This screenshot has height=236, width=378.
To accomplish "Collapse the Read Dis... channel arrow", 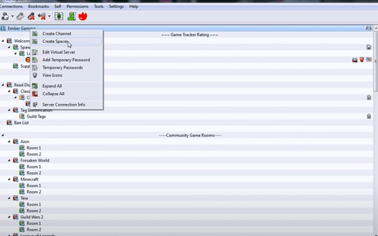I will click(x=3, y=85).
